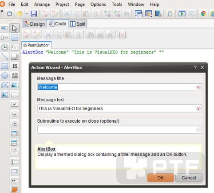Pick the Paragraph text tool

tap(15, 76)
